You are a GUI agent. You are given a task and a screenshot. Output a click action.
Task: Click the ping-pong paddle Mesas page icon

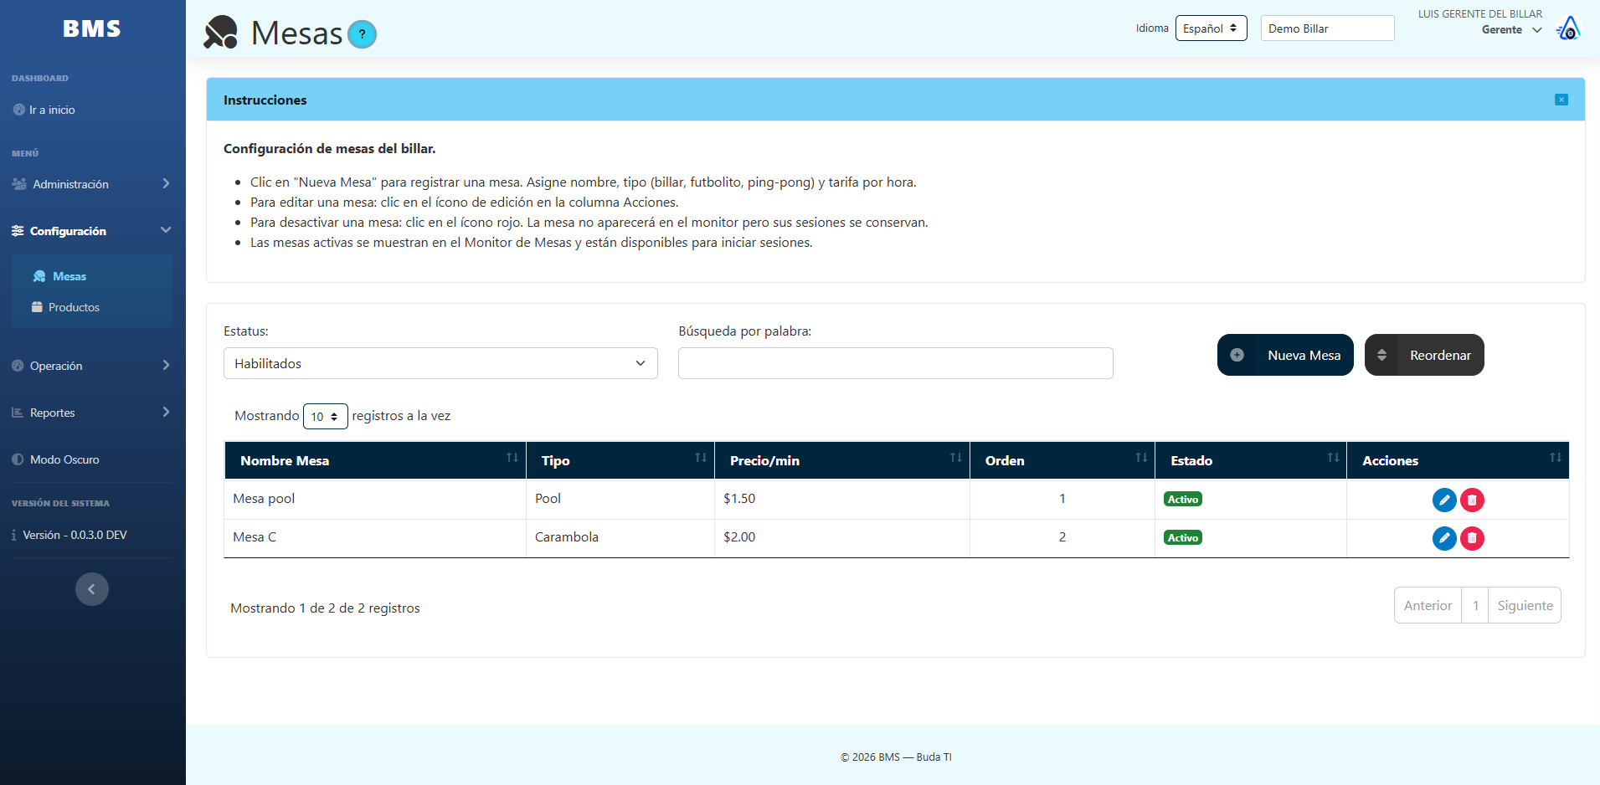click(x=221, y=33)
